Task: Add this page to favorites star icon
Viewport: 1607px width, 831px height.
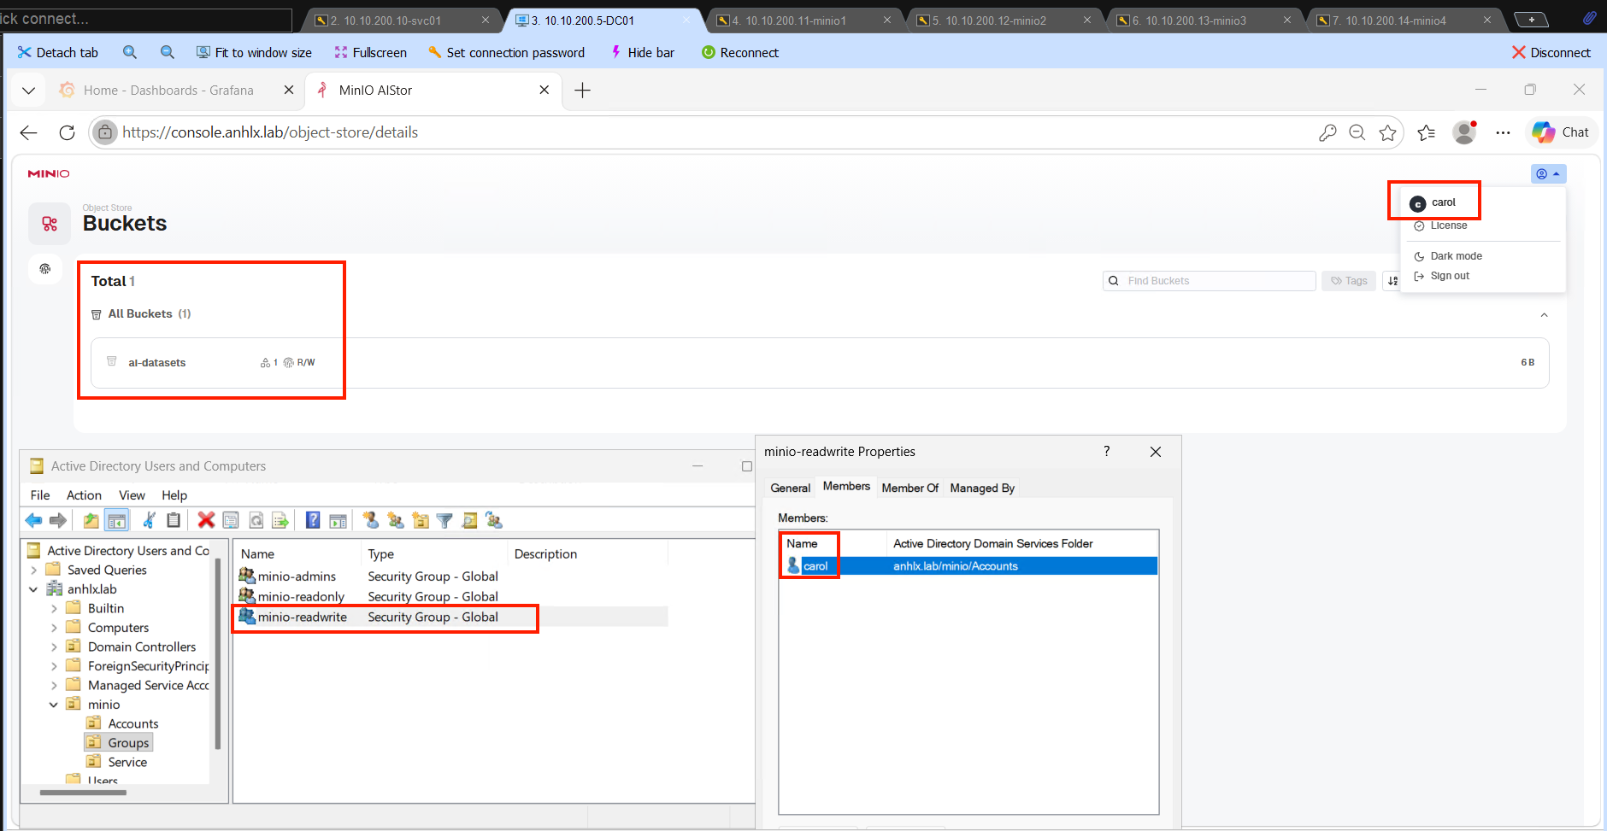Action: (x=1387, y=132)
